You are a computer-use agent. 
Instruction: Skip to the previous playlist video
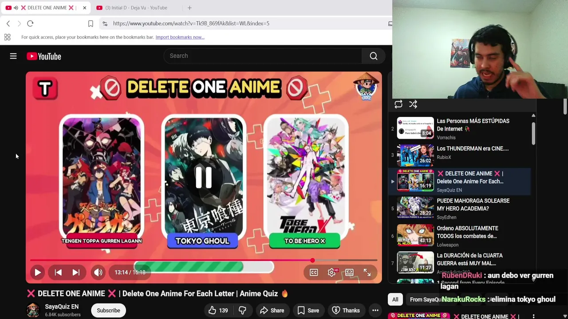click(x=58, y=272)
